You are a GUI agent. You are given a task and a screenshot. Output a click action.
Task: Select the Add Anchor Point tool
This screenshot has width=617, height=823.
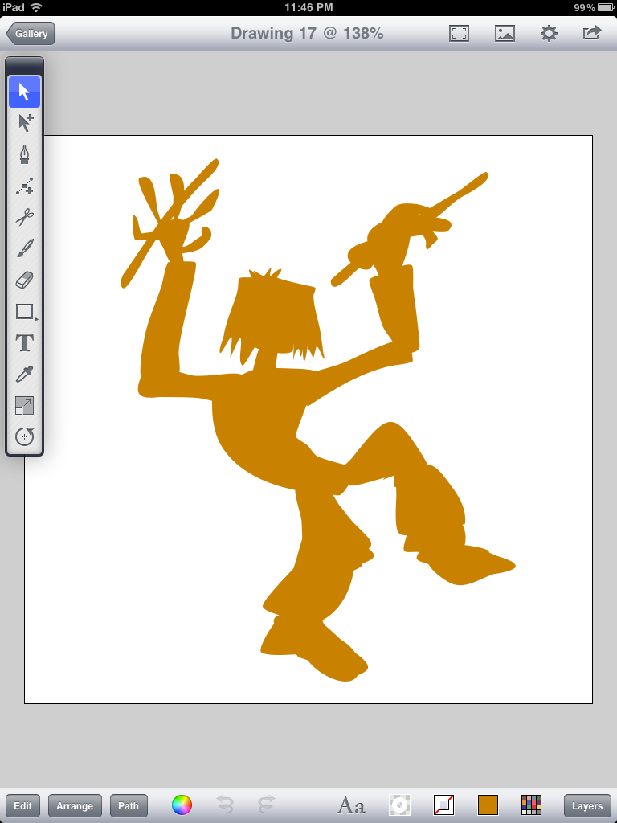[24, 186]
